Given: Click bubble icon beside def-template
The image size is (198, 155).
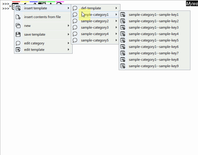Looking at the screenshot, I should (75, 8).
